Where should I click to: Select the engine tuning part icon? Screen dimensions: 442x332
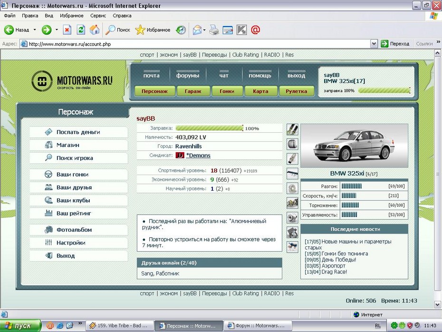tap(292, 203)
